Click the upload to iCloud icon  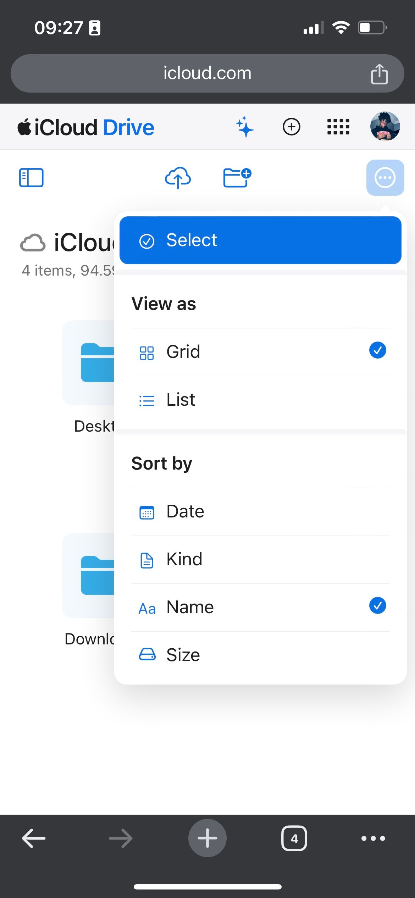point(178,177)
